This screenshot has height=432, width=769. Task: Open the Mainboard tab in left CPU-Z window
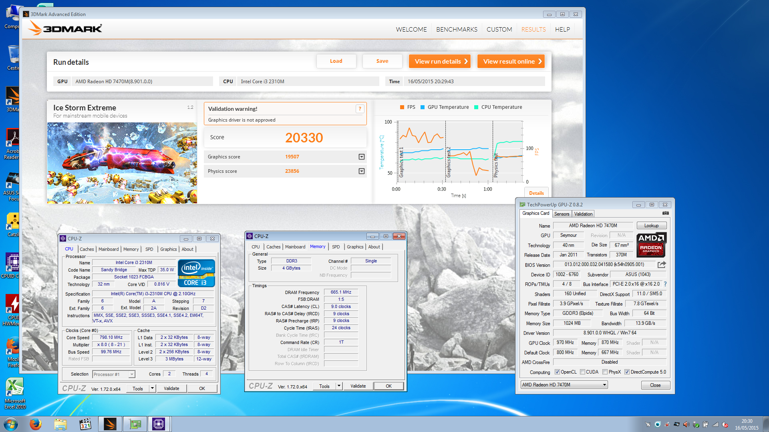click(x=109, y=249)
